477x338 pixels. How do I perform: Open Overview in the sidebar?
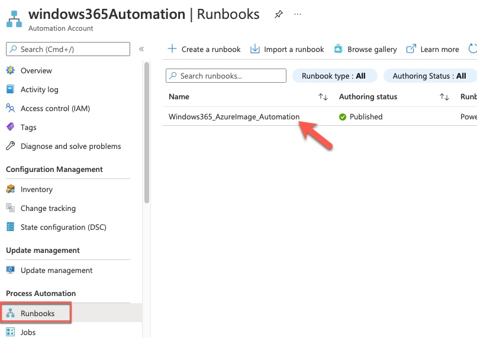point(36,70)
